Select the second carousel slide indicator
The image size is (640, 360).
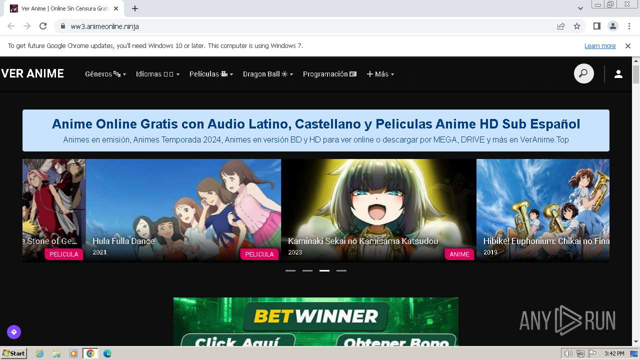pos(307,270)
